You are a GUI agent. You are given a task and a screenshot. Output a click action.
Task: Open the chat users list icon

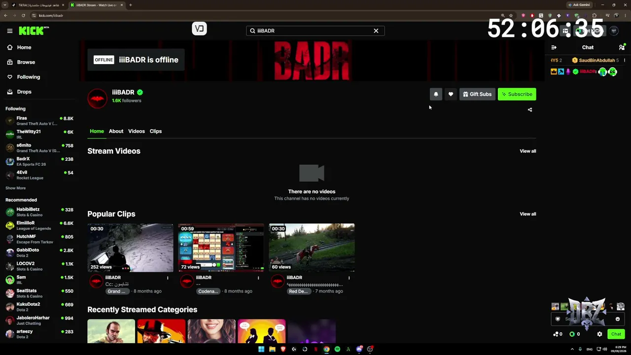click(622, 47)
